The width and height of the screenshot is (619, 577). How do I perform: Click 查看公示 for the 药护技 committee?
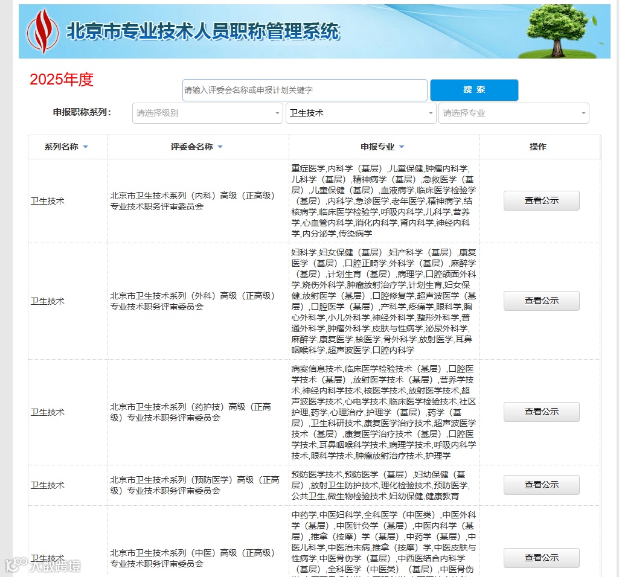tap(541, 412)
